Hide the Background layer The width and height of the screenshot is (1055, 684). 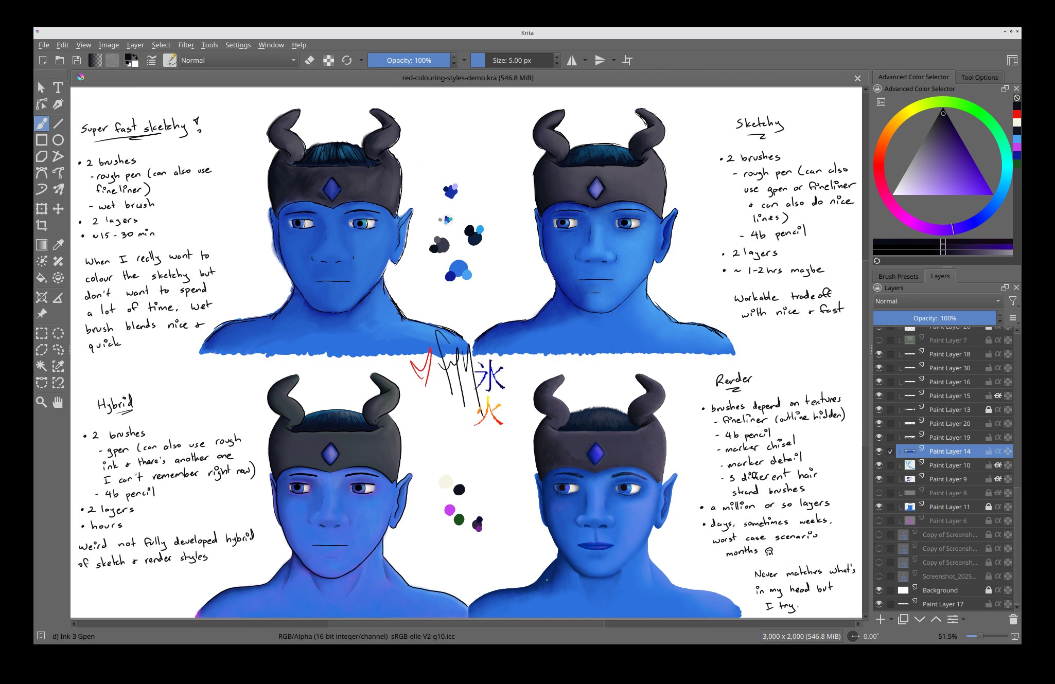click(878, 590)
